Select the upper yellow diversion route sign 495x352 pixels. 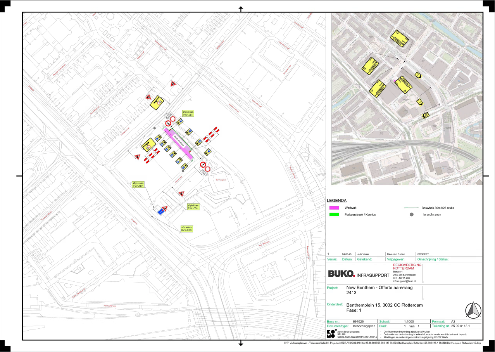click(157, 101)
